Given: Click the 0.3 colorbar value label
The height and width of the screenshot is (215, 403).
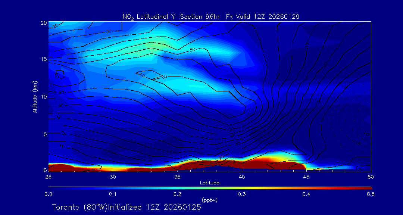Looking at the screenshot, I should pos(241,194).
